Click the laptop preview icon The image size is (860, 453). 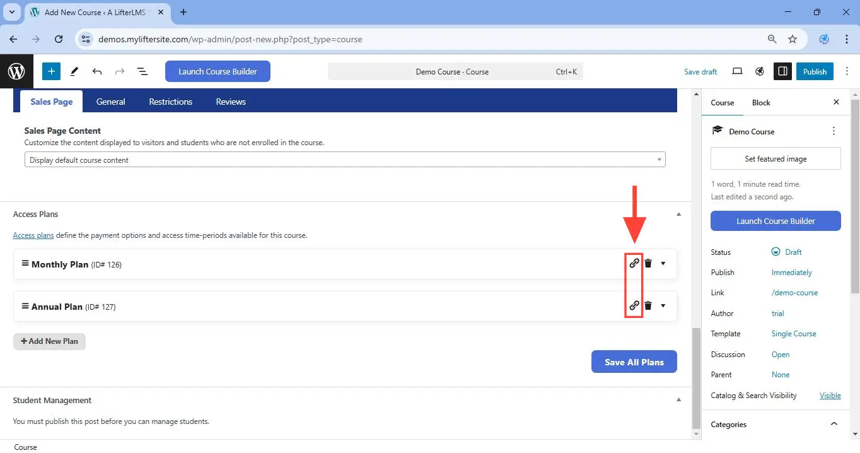tap(737, 71)
